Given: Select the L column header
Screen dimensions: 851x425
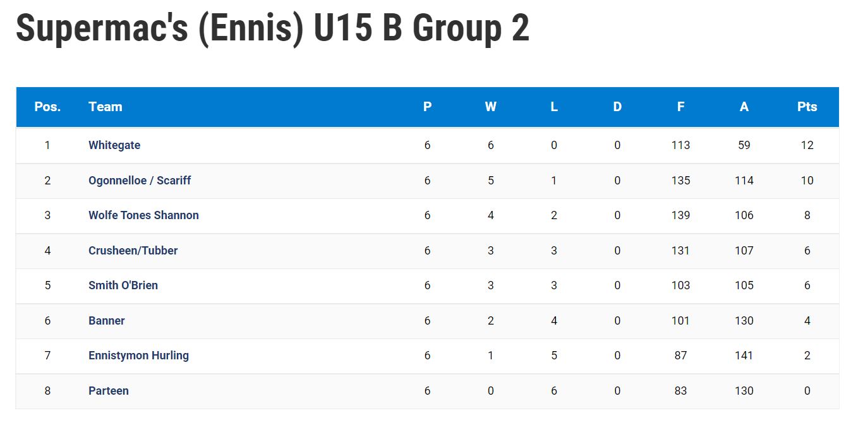Looking at the screenshot, I should [554, 107].
